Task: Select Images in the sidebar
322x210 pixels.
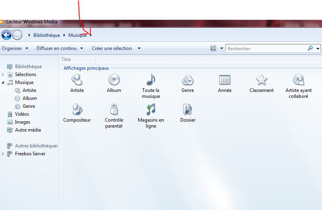Action: tap(22, 122)
